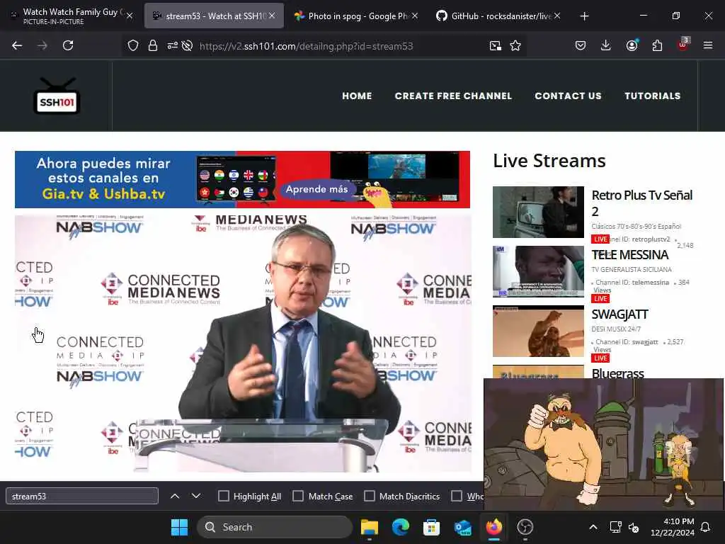Screen dimensions: 725x544
Task: Click the muted volume system tray icon
Action: point(634,527)
